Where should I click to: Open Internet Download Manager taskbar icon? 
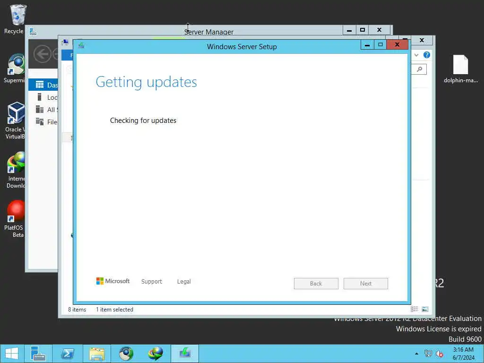click(155, 354)
